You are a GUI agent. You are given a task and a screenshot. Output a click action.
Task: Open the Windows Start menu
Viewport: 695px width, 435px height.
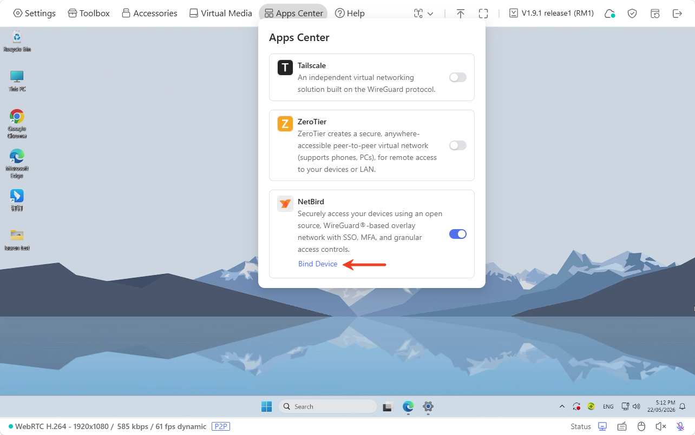[267, 406]
